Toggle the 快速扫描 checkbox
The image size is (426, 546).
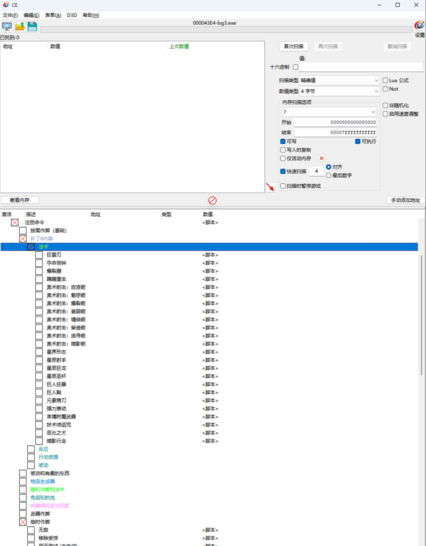point(283,171)
